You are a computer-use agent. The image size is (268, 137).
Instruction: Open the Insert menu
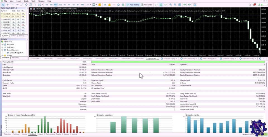click(x=18, y=1)
